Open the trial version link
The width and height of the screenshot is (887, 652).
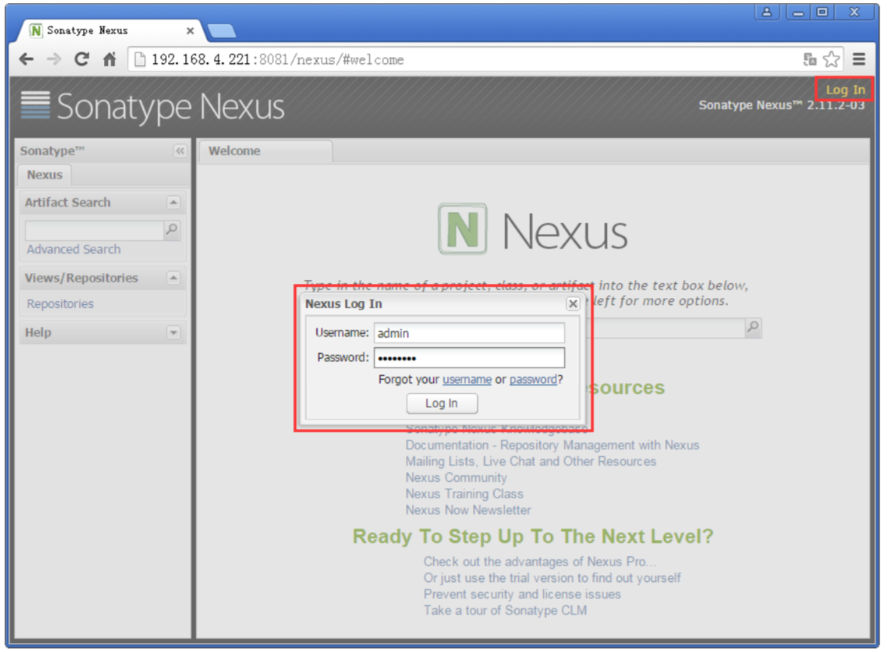[x=552, y=578]
